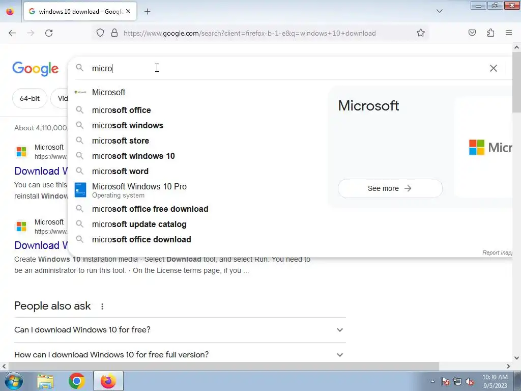Select the windows 10 download tab
521x391 pixels.
(80, 11)
